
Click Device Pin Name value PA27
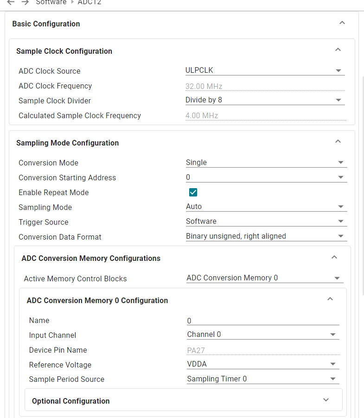pos(263,350)
